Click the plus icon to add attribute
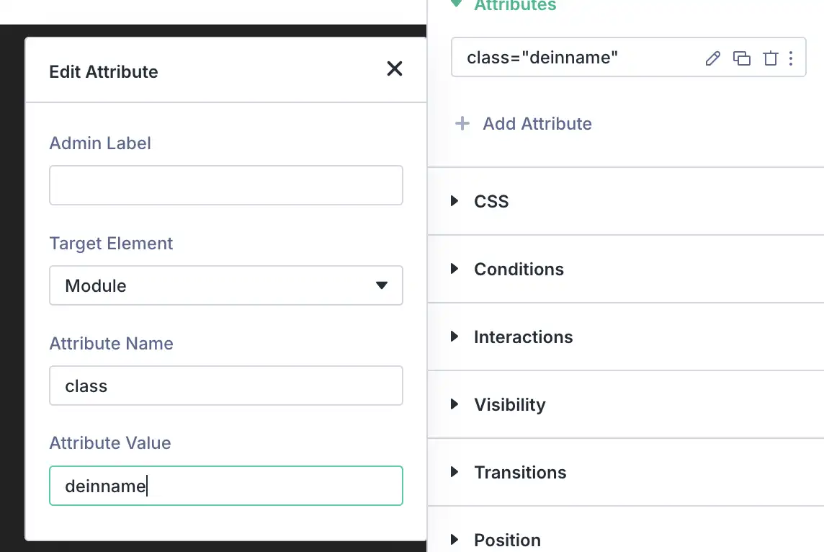The image size is (824, 552). (x=462, y=124)
